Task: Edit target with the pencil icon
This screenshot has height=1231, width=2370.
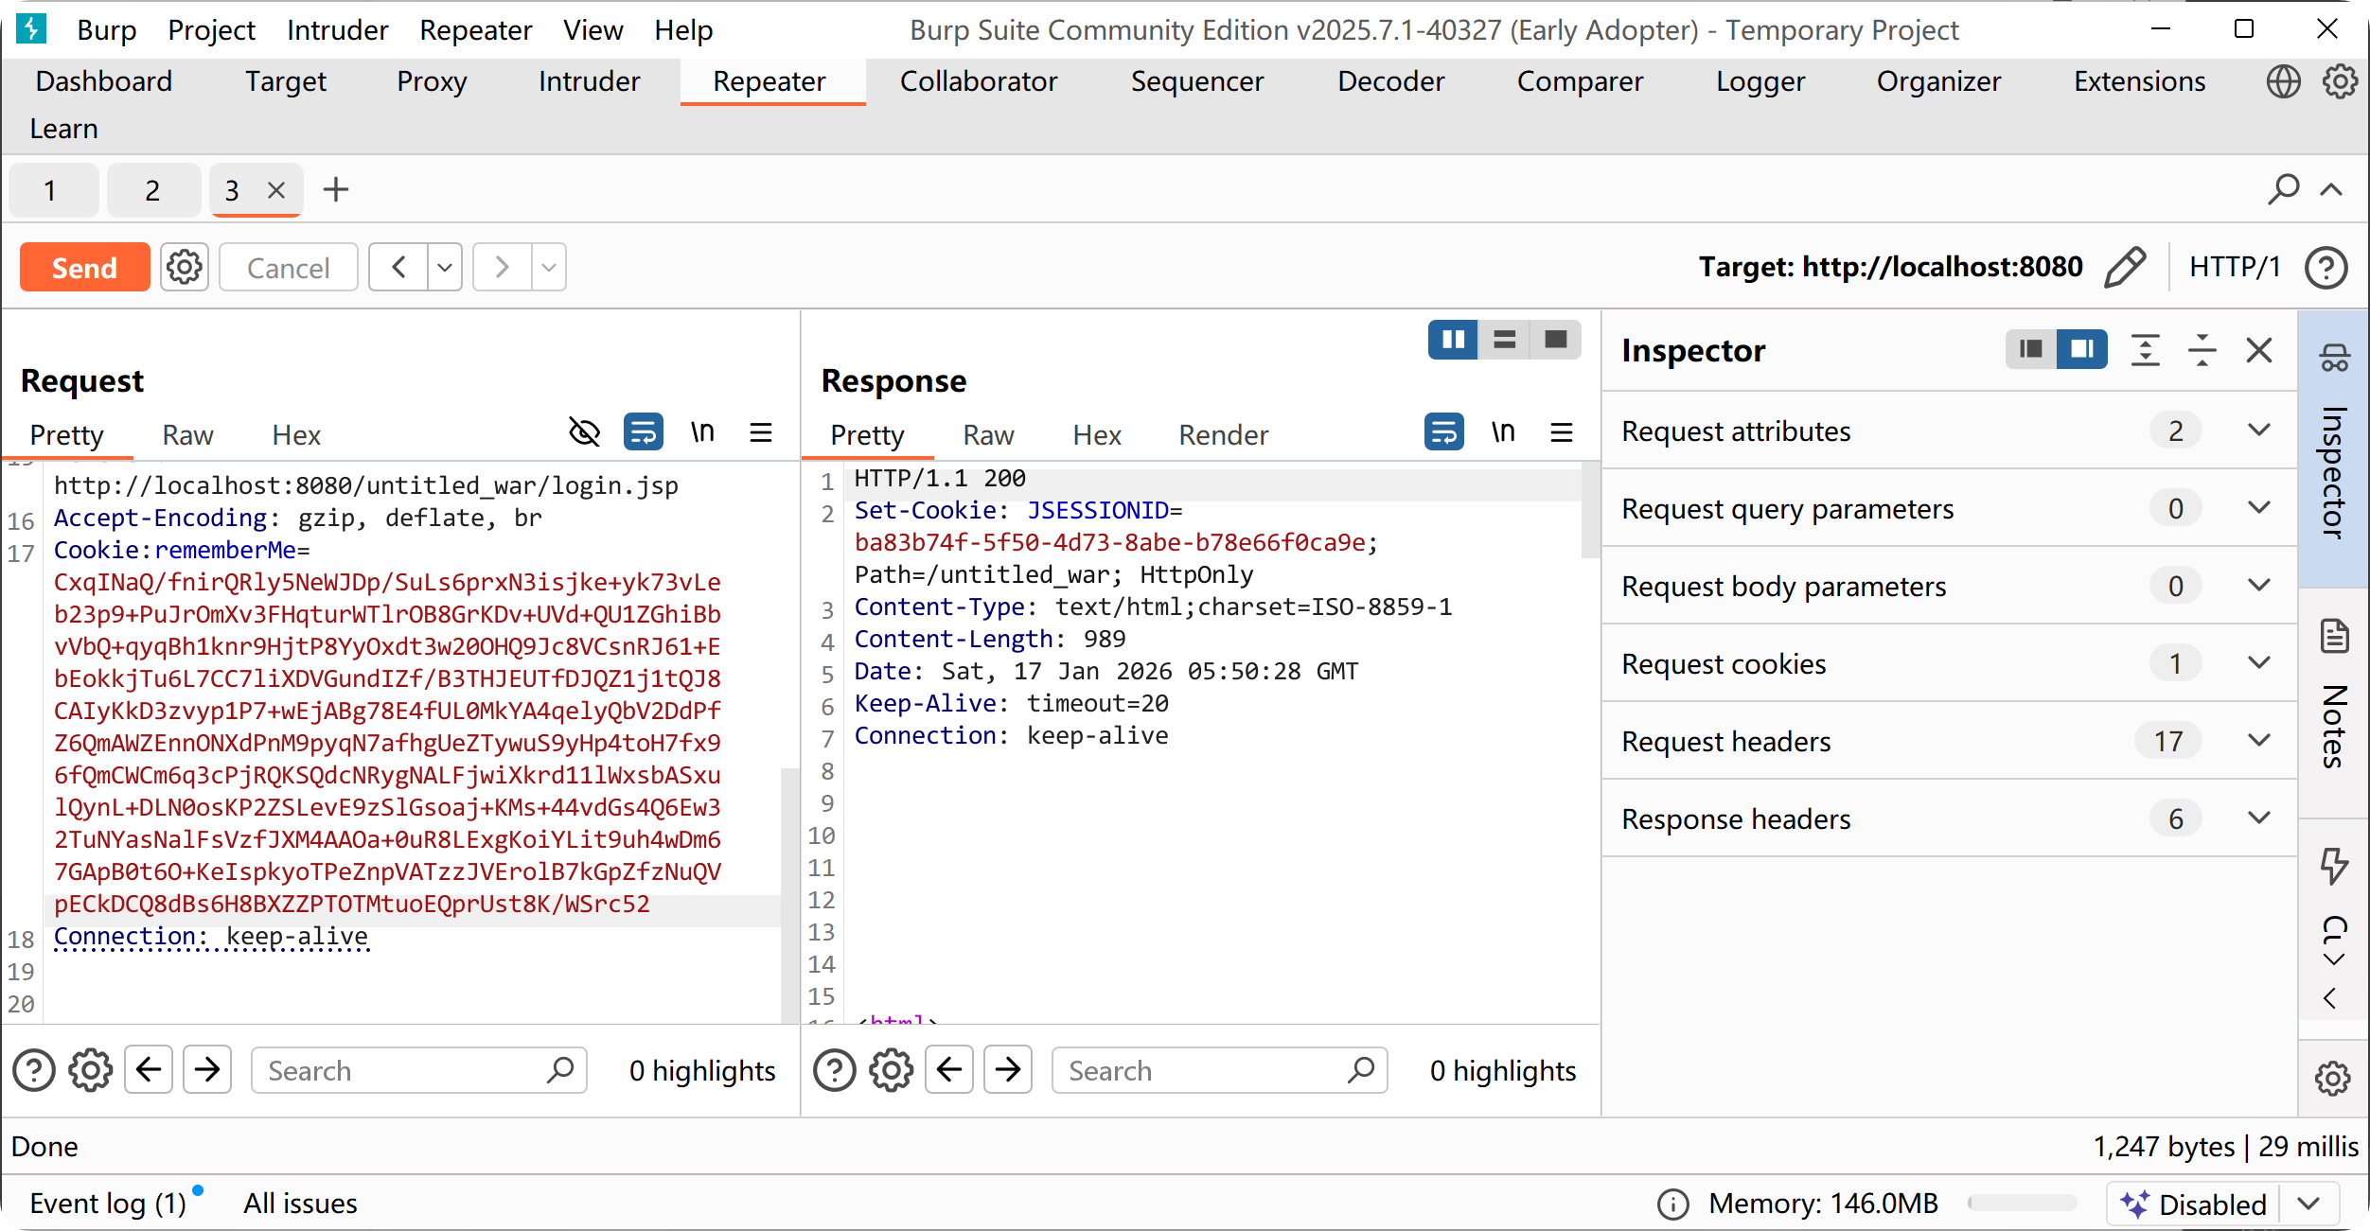Action: pos(2125,267)
